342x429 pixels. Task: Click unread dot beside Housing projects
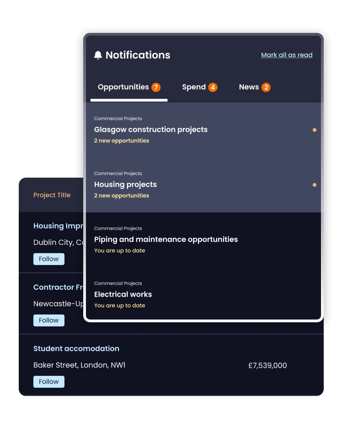tap(315, 185)
